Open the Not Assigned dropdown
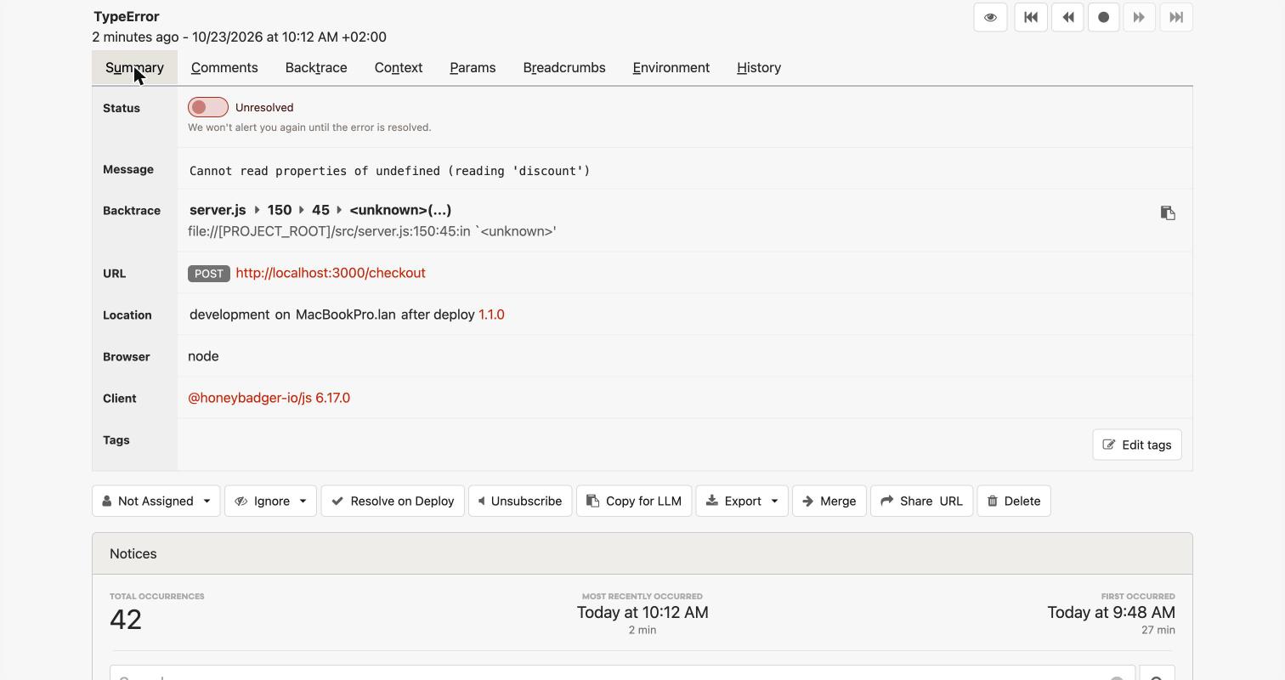The height and width of the screenshot is (680, 1285). pyautogui.click(x=156, y=501)
